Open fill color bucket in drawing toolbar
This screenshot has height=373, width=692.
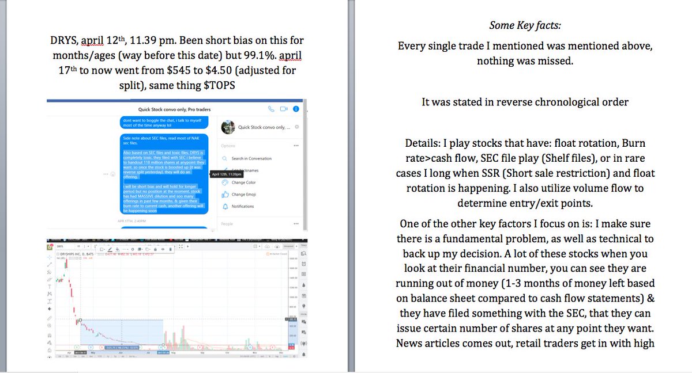(117, 249)
